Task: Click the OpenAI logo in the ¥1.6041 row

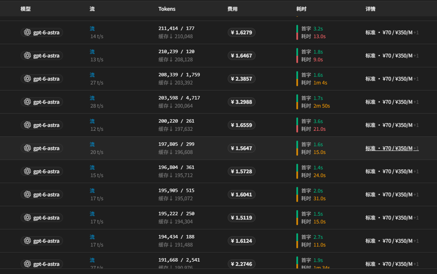Action: (x=27, y=194)
